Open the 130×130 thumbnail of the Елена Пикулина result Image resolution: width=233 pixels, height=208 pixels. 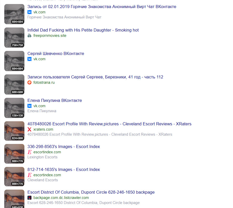[14, 108]
